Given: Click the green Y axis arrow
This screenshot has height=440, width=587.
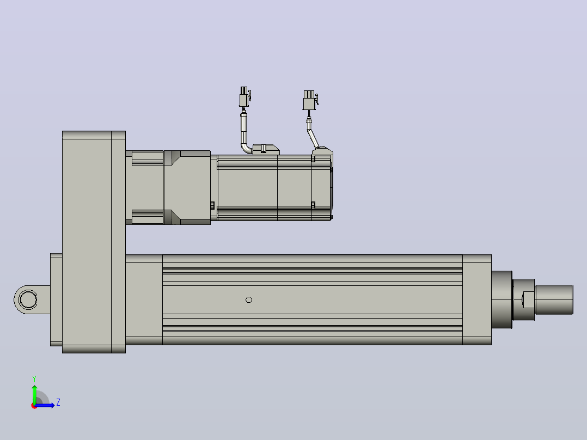Looking at the screenshot, I should coord(34,394).
